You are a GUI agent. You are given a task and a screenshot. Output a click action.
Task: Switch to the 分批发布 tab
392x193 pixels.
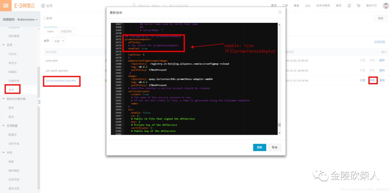pos(66,32)
